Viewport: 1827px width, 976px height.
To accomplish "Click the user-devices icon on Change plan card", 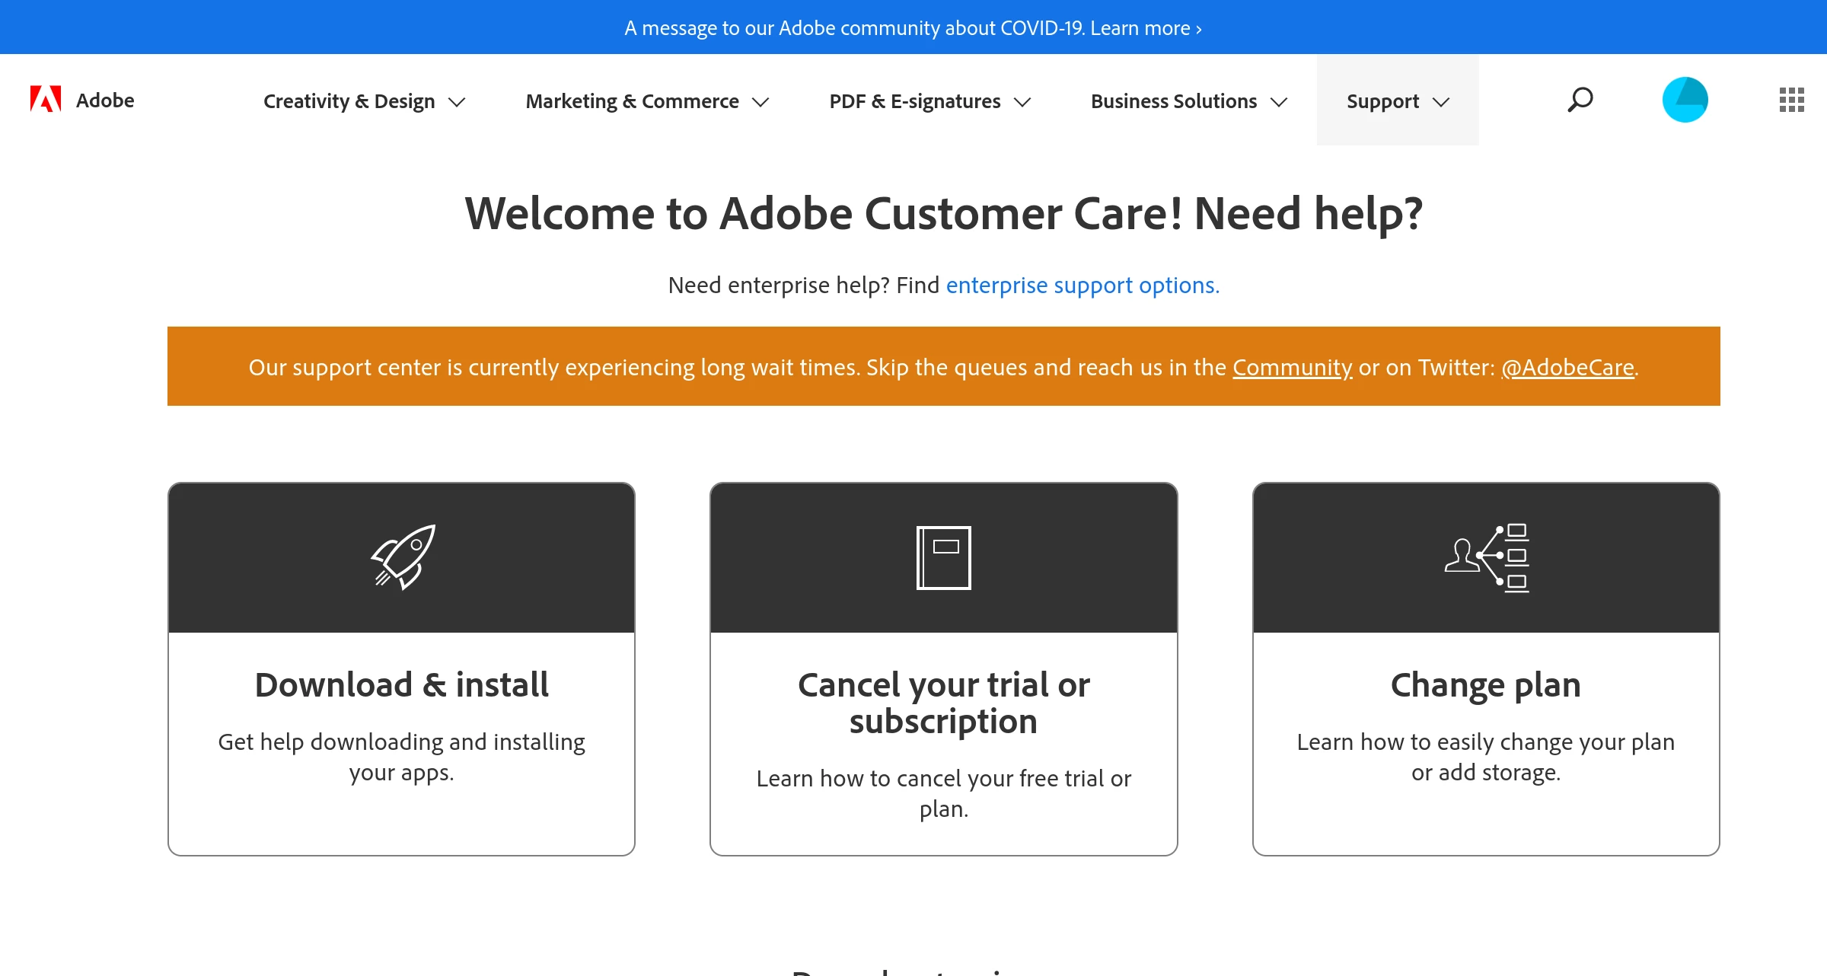I will (x=1486, y=557).
